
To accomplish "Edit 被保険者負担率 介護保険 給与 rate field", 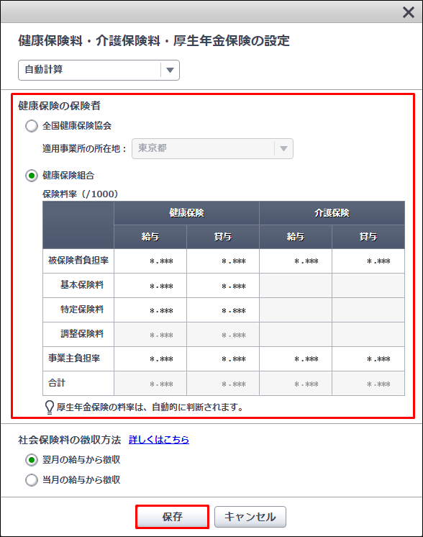I will (x=296, y=261).
